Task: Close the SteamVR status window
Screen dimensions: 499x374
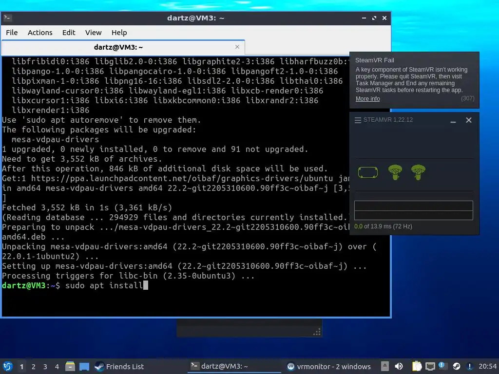Action: pos(468,120)
